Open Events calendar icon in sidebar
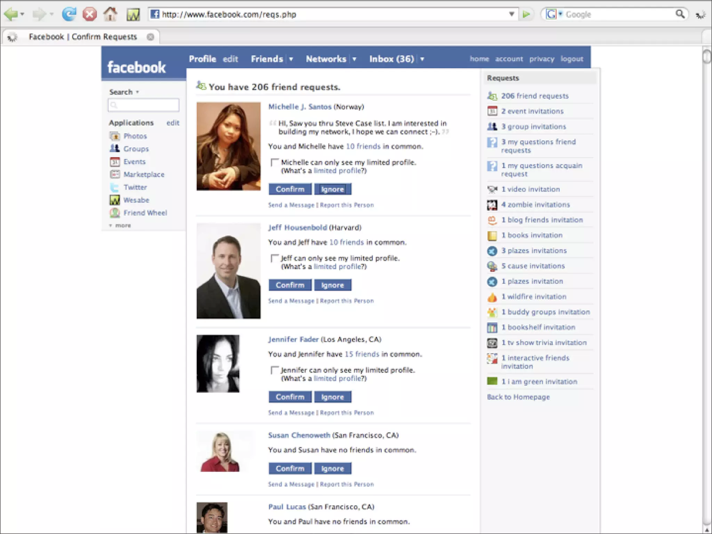This screenshot has height=534, width=712. click(114, 162)
